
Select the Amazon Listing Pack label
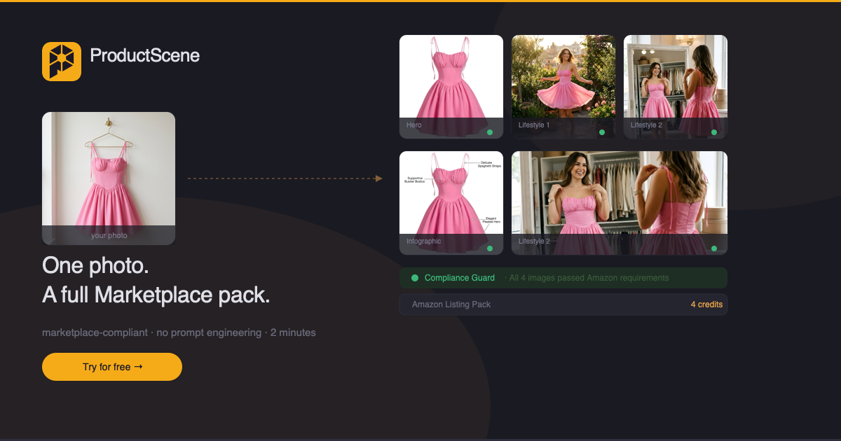451,304
